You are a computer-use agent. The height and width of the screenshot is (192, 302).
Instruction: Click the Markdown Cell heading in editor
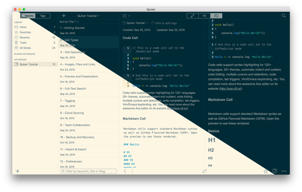[134, 119]
